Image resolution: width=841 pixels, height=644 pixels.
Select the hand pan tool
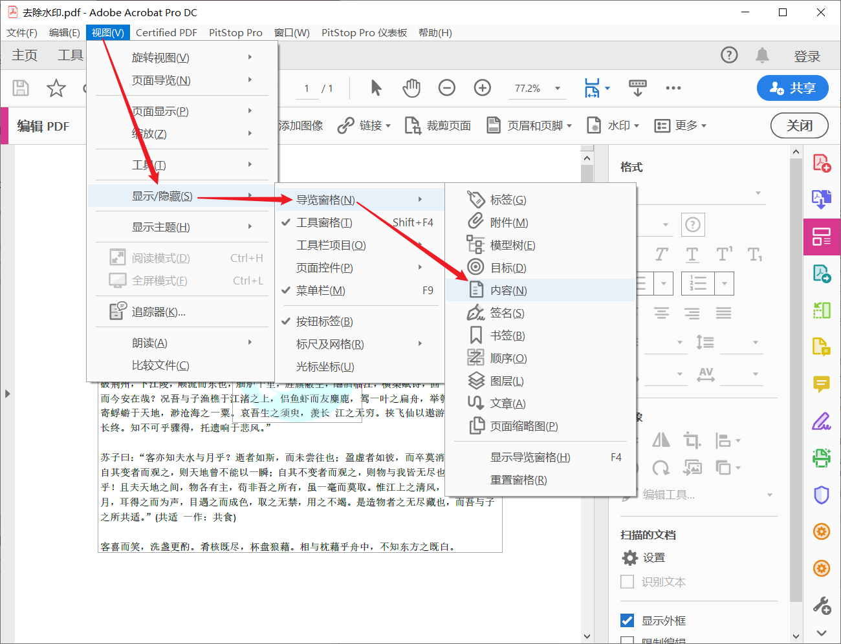point(411,88)
